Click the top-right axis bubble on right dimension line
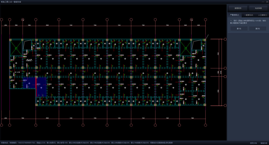The width and height of the screenshot is (269, 145). click(x=225, y=39)
